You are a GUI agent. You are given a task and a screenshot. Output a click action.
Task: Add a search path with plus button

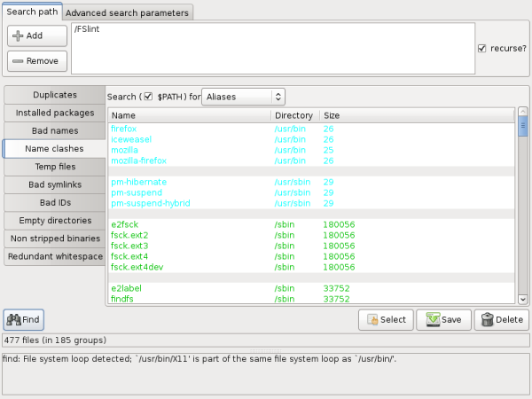tap(36, 35)
